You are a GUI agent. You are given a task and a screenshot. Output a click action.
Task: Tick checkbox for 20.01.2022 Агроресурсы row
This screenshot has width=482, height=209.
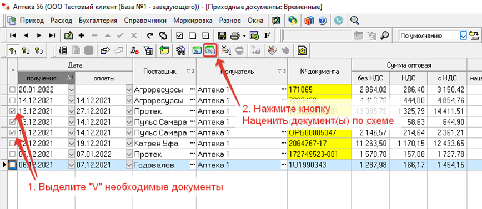coord(12,90)
